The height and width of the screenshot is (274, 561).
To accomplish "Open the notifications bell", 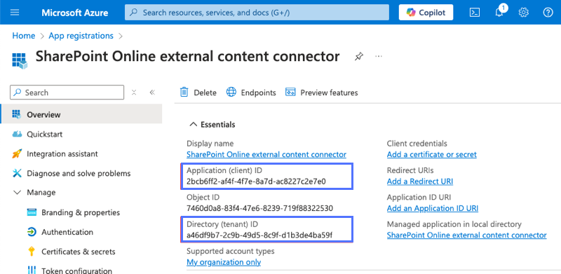I will (499, 13).
